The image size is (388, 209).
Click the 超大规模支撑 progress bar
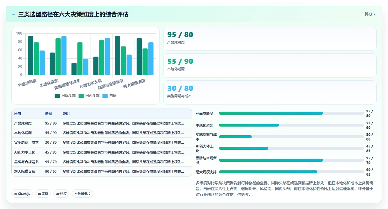pyautogui.click(x=291, y=172)
